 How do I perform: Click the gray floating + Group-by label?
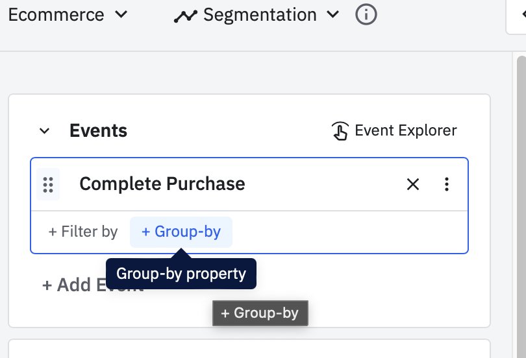pos(260,313)
